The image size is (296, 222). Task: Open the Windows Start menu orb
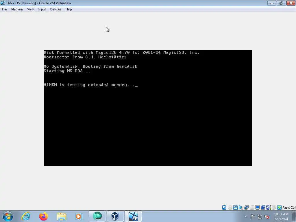pos(8,216)
